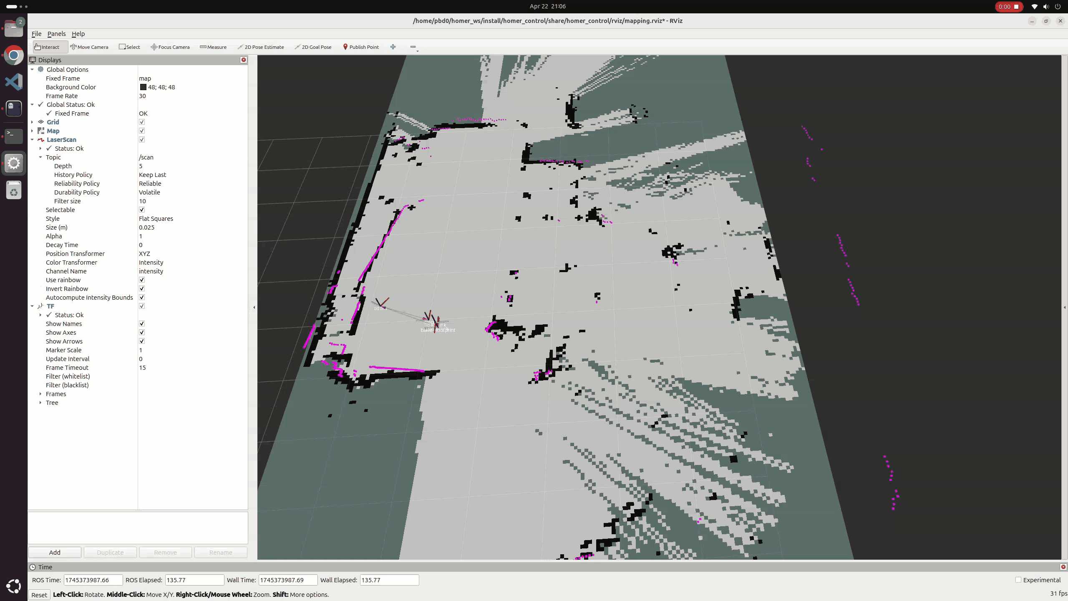
Task: Open the RViz gear icon in dock
Action: [14, 163]
